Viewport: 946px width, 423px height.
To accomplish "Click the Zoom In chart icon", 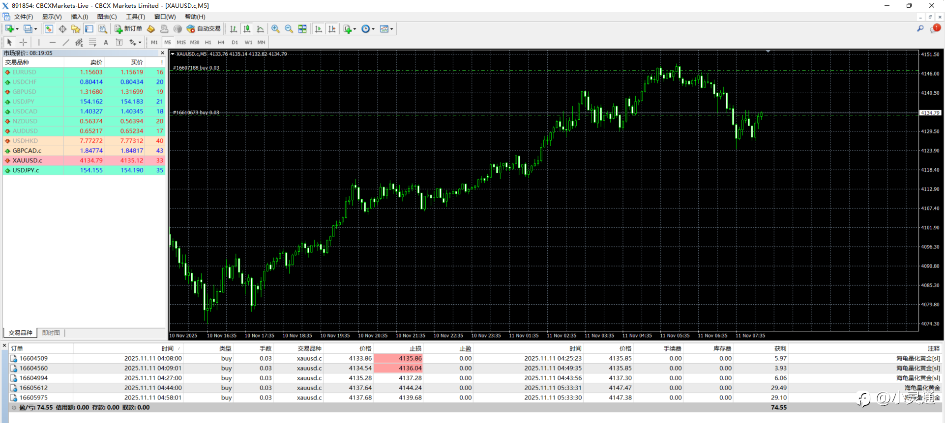I will point(275,29).
